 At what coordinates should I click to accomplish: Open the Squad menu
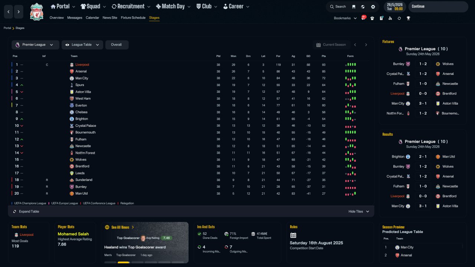click(x=93, y=6)
